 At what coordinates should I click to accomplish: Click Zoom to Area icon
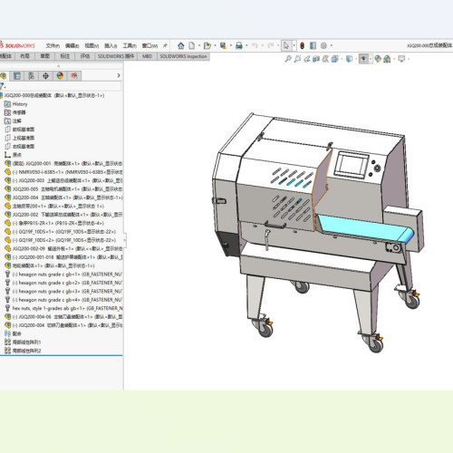tap(297, 59)
